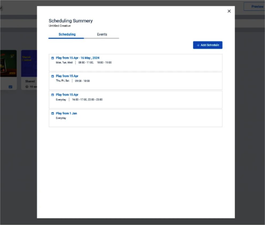Close the Scheduling Summary dialog

coord(229,11)
